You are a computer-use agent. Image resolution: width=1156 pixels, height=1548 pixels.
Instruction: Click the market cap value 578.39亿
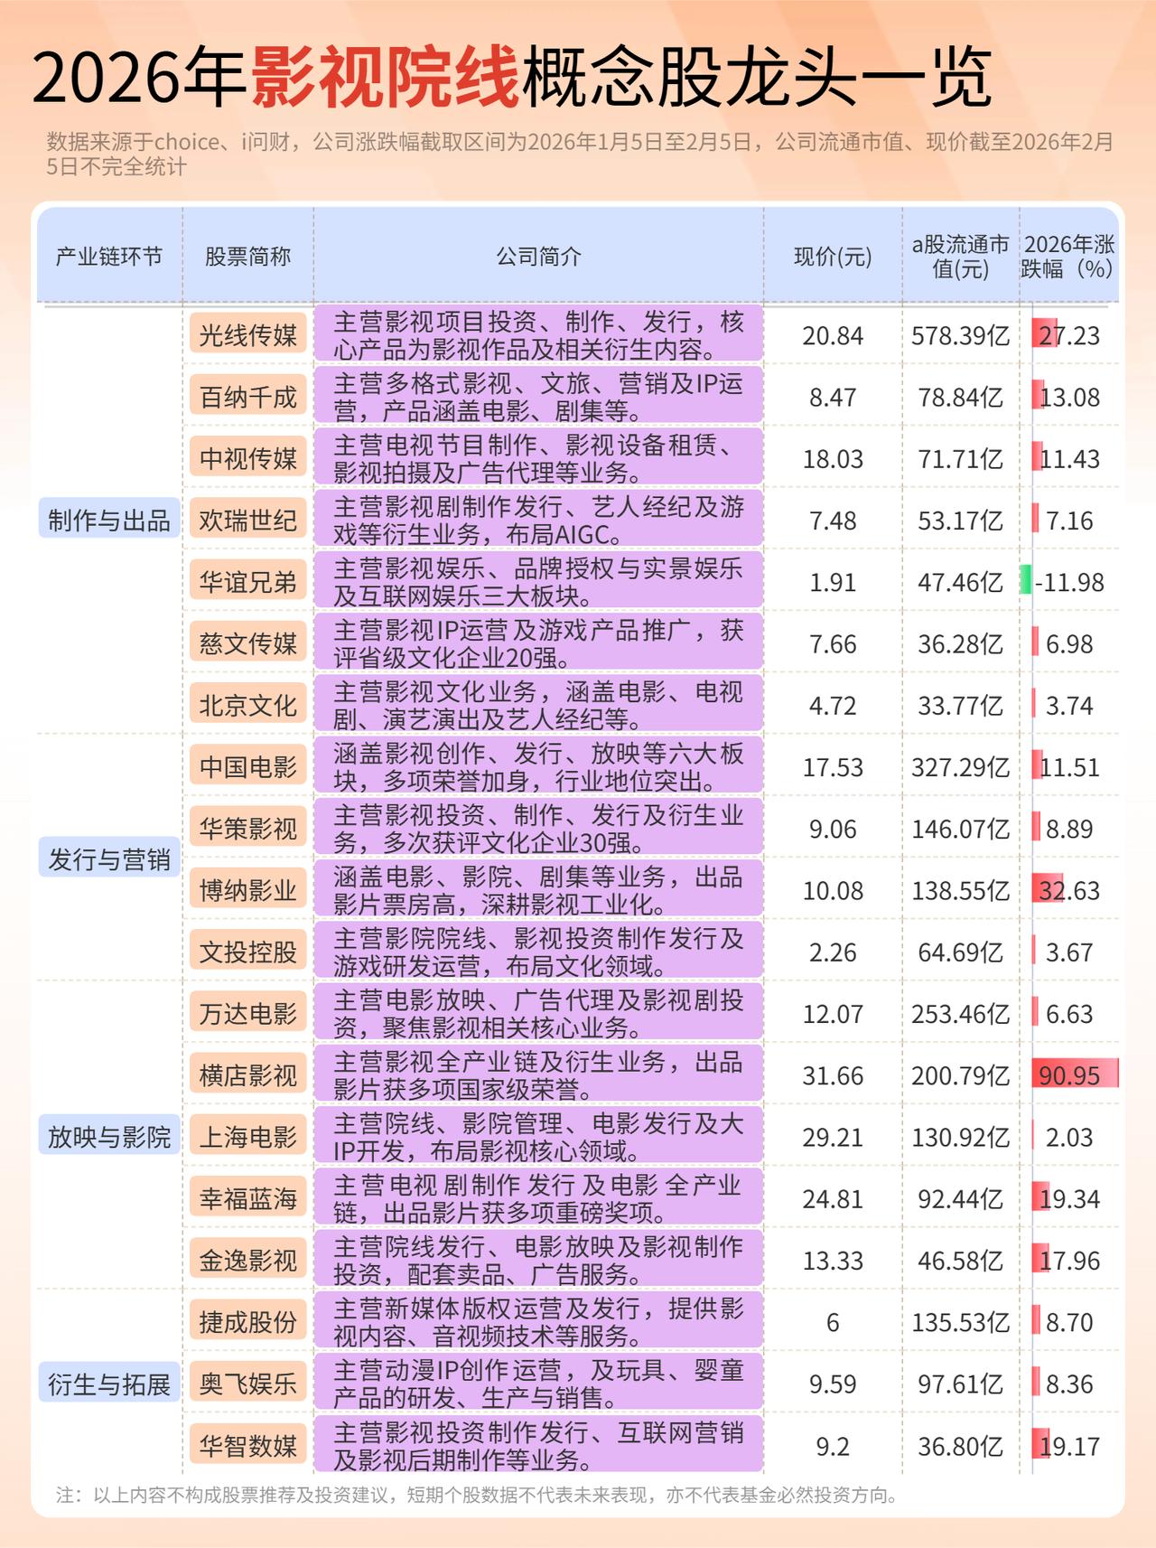coord(961,336)
